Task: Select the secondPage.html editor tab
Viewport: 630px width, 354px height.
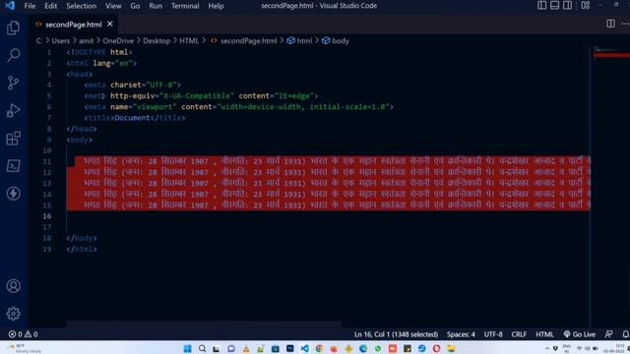Action: [73, 25]
